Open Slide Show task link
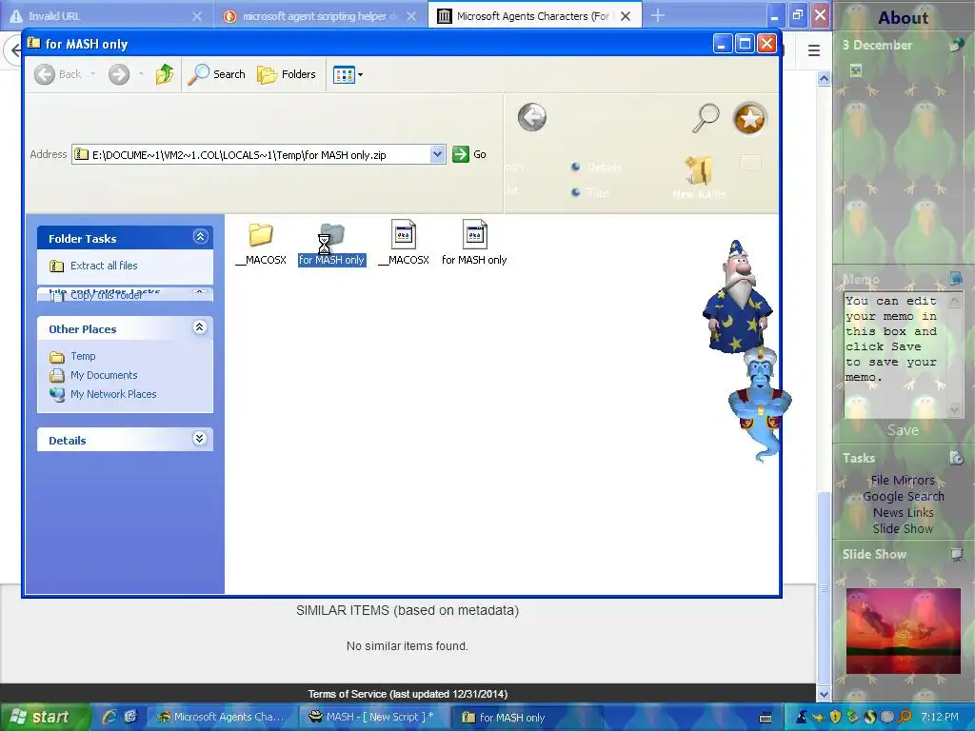This screenshot has width=975, height=731. (903, 528)
